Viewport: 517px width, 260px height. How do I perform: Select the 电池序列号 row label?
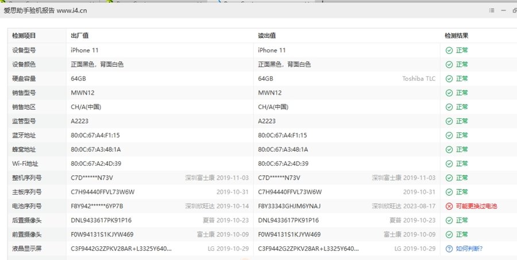click(x=27, y=206)
